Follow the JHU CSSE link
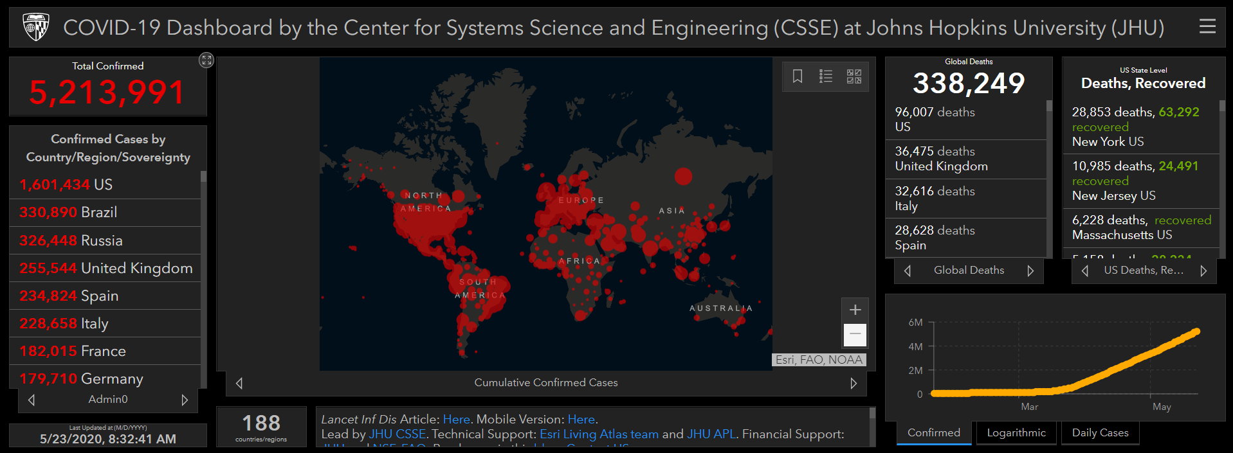This screenshot has width=1233, height=453. 397,434
